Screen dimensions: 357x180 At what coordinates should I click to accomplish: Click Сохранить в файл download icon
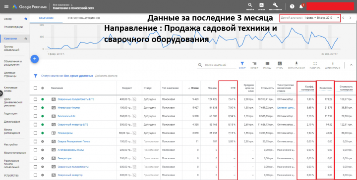tap(296, 65)
